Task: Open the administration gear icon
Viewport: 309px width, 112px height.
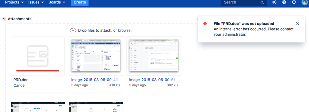Action: pos(294,2)
